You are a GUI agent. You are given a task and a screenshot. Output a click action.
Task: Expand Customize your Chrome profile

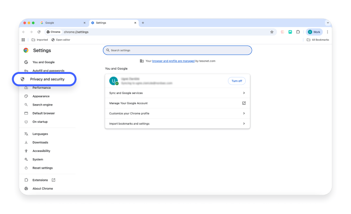tap(177, 113)
